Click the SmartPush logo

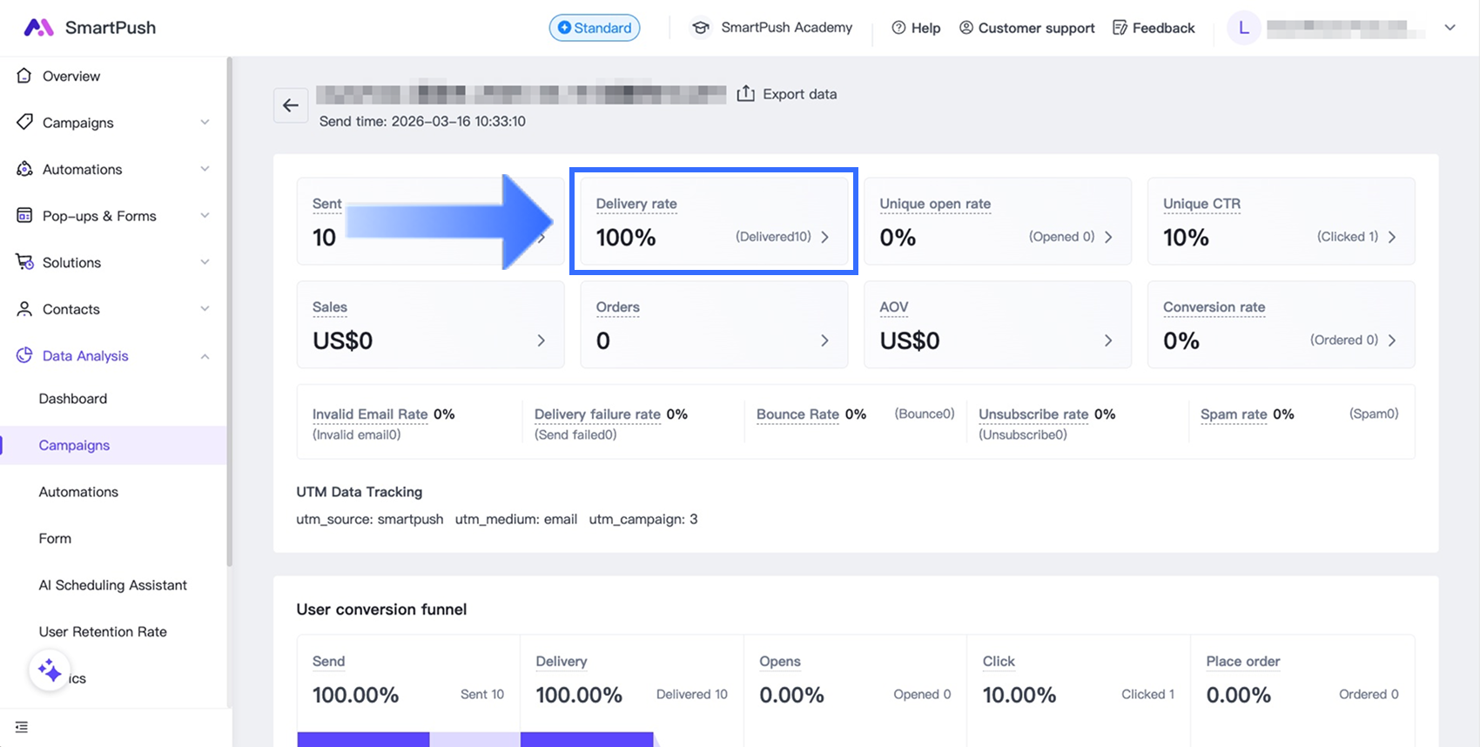tap(90, 28)
